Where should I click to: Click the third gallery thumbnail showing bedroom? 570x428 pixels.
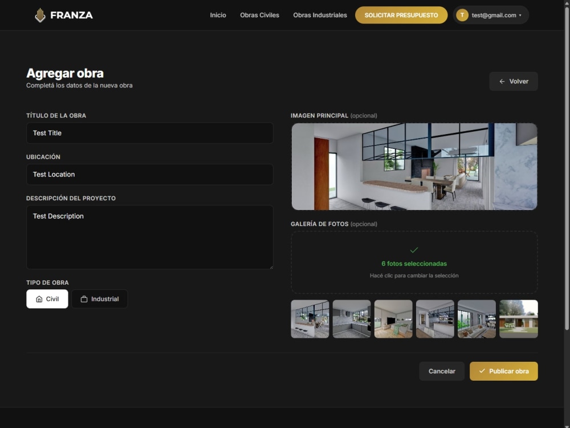click(393, 319)
